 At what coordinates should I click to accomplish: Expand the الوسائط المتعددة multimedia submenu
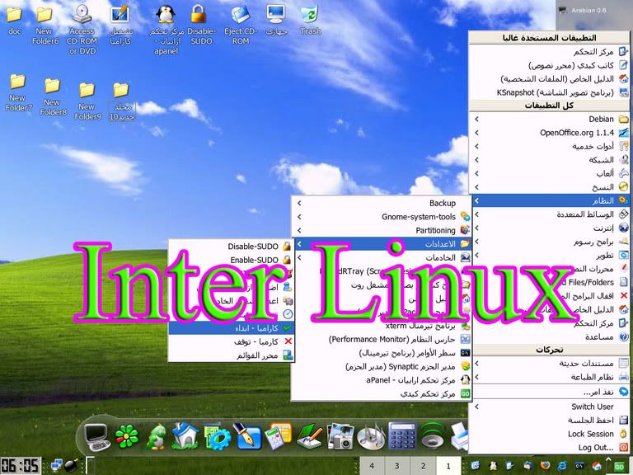[x=551, y=214]
